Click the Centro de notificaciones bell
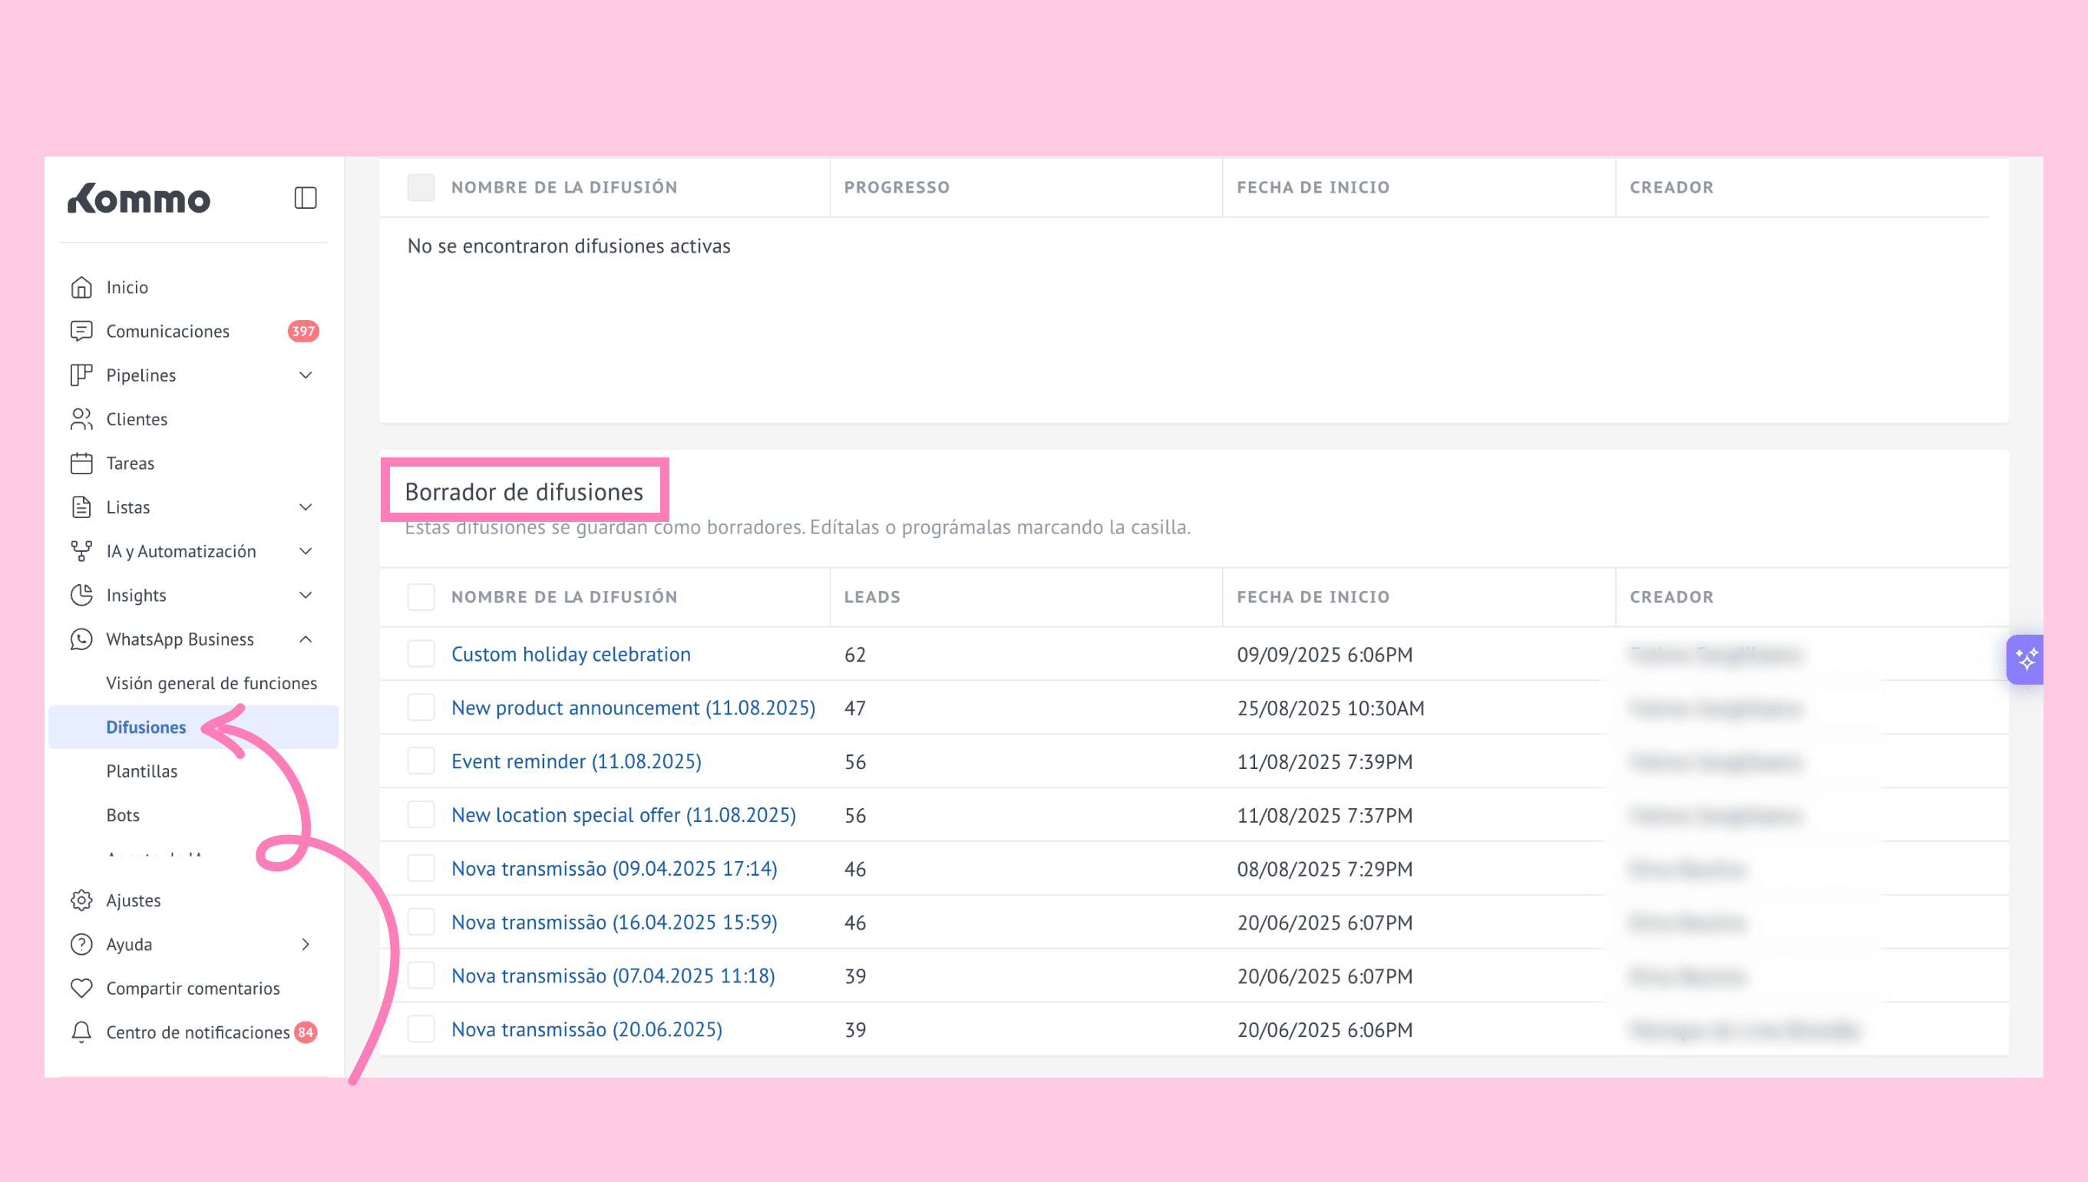Image resolution: width=2088 pixels, height=1182 pixels. (x=81, y=1032)
